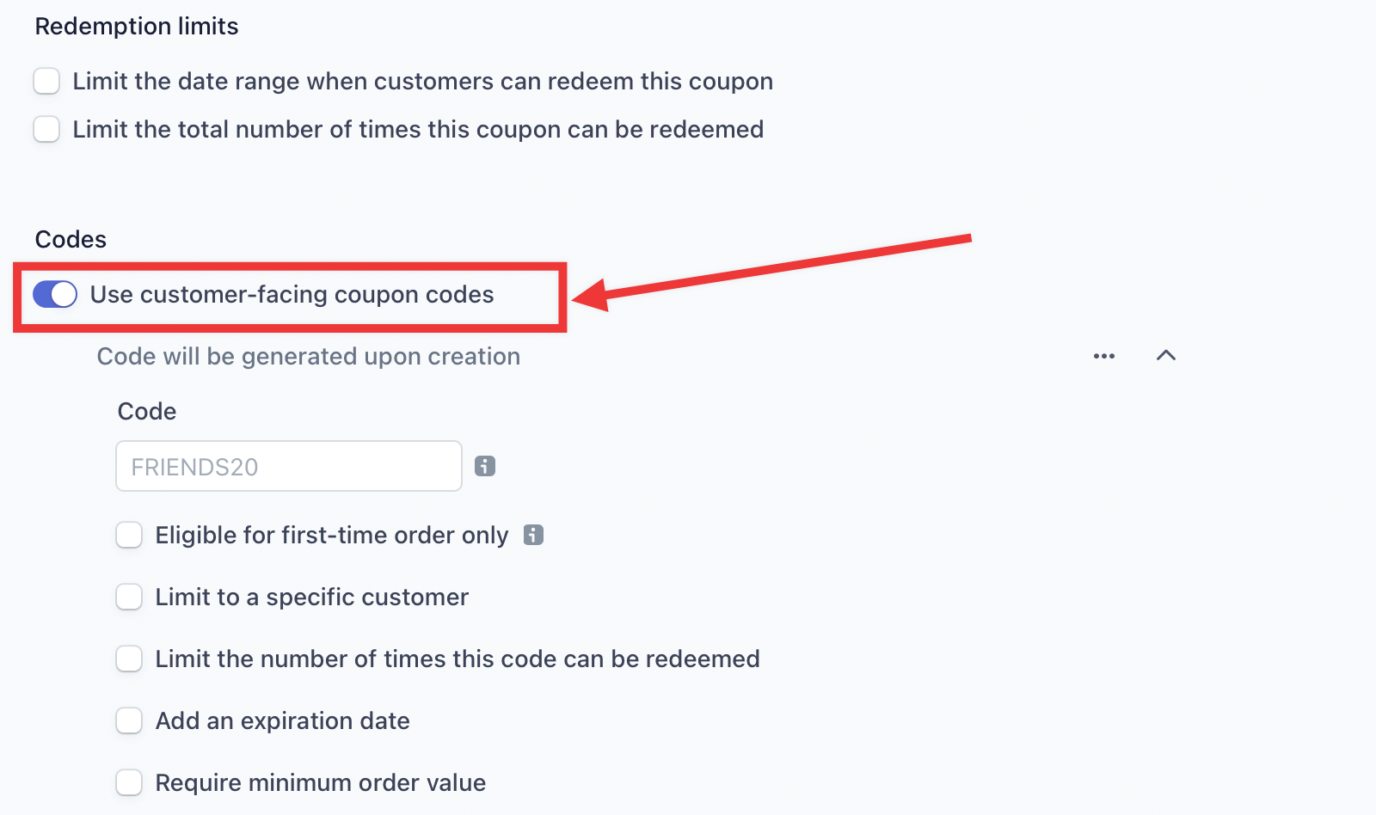
Task: Click the 'Use customer-facing coupon codes' label
Action: 292,294
